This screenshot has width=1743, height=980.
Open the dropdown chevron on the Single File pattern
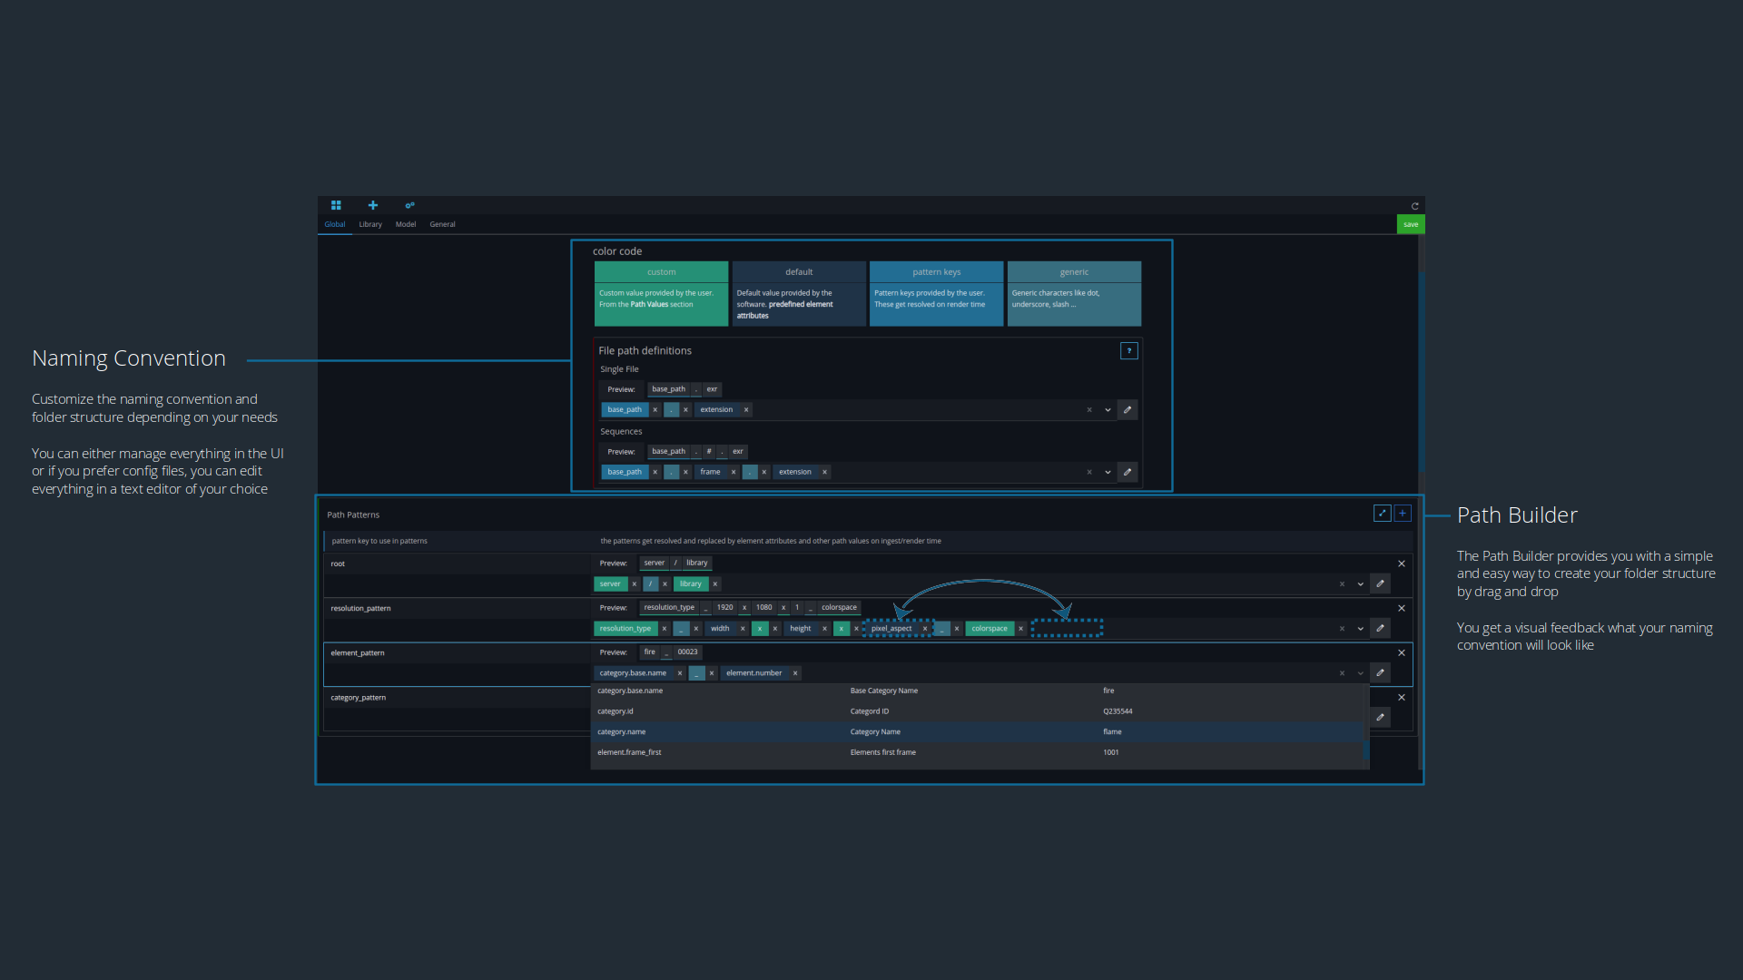(x=1108, y=409)
